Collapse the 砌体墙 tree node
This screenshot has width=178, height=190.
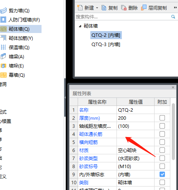coord(80,26)
